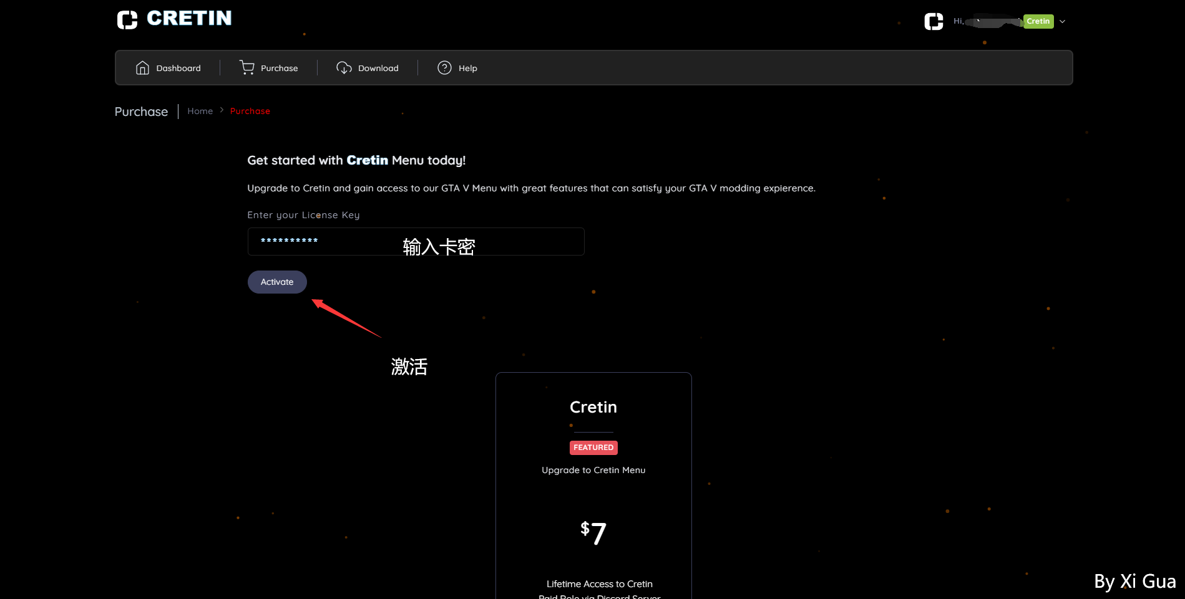
Task: Open the Dashboard menu item
Action: point(168,68)
